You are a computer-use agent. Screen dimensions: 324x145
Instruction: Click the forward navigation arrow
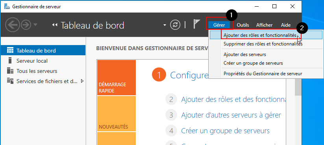tap(26, 25)
